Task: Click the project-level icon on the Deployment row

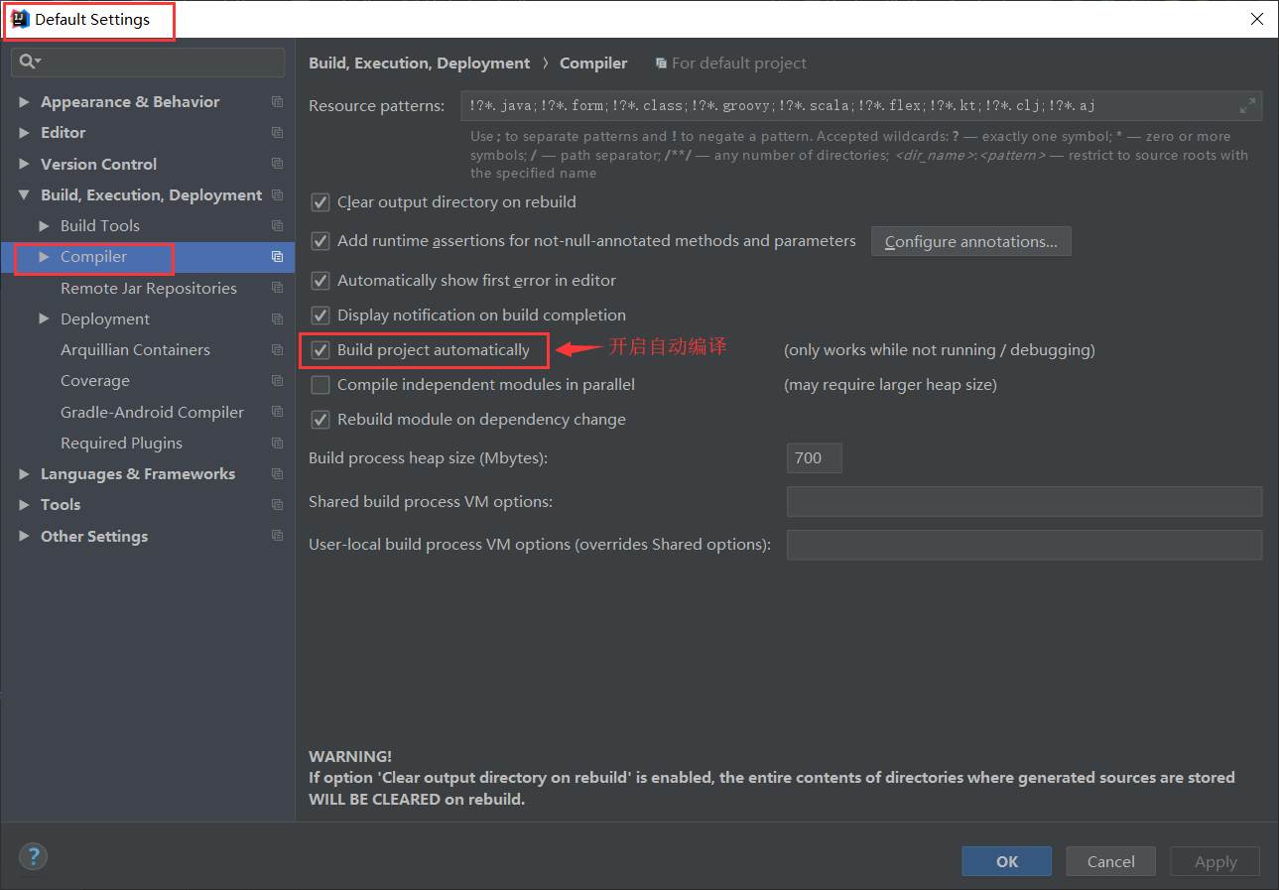Action: (x=277, y=319)
